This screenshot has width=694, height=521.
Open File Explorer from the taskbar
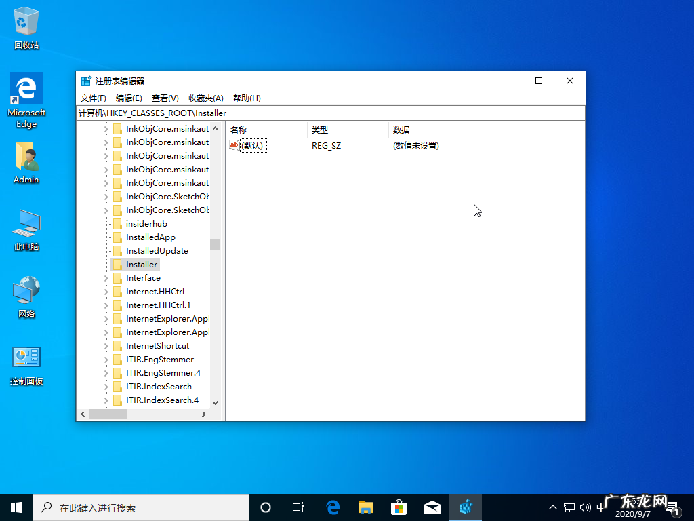(x=365, y=507)
